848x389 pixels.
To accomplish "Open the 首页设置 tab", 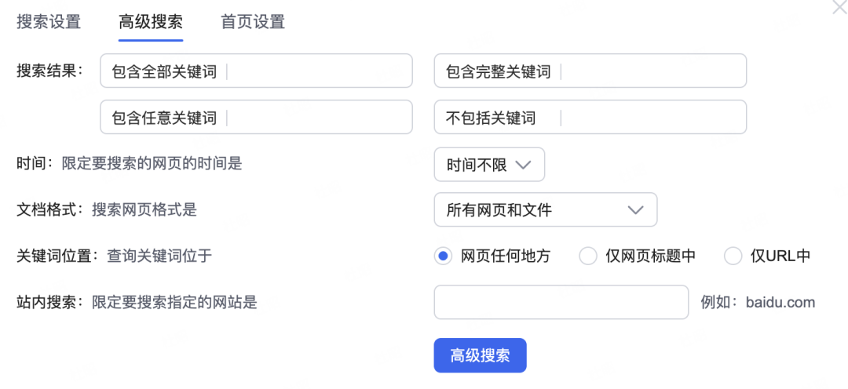I will click(x=253, y=22).
